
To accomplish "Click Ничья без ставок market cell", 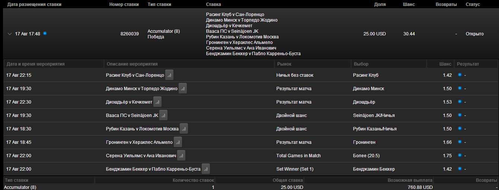I will click(x=295, y=75).
